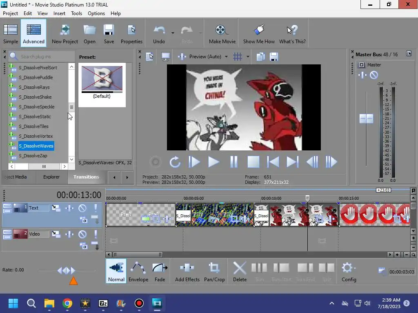The image size is (418, 313).
Task: Save the project from main toolbar
Action: point(109,33)
